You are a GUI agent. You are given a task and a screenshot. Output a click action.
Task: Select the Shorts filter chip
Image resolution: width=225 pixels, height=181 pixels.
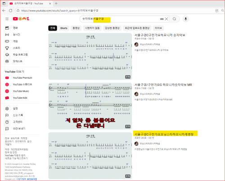tap(64, 28)
